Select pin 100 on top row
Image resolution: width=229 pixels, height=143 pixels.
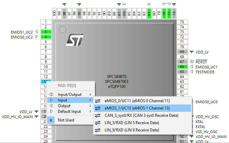[x=55, y=14]
